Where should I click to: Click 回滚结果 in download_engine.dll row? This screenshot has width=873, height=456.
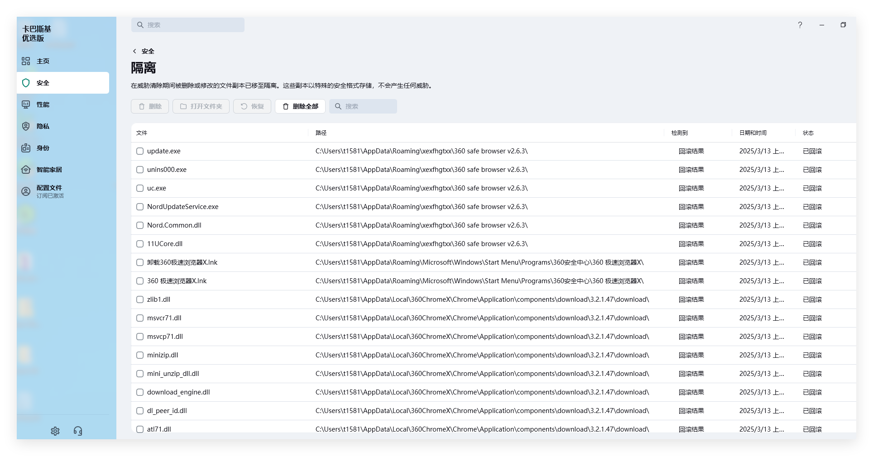coord(691,392)
